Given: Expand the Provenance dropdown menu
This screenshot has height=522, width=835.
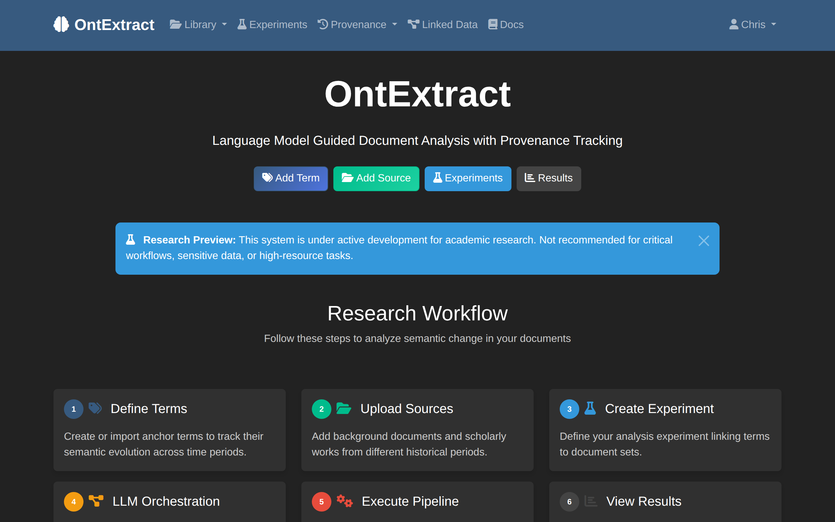Looking at the screenshot, I should click(357, 24).
